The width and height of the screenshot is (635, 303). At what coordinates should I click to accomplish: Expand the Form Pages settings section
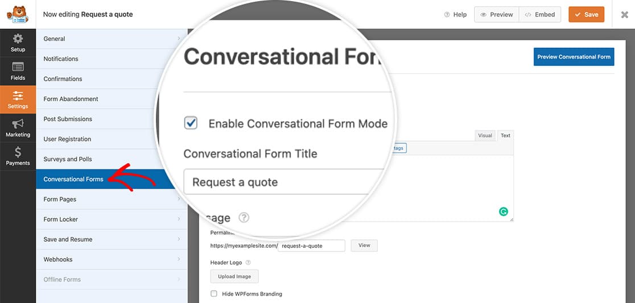112,199
